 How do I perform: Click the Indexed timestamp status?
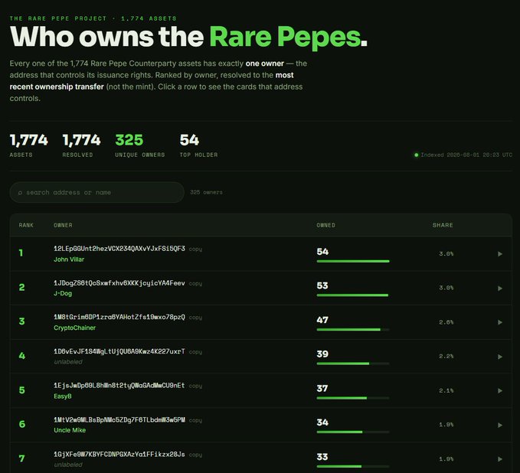(x=463, y=155)
